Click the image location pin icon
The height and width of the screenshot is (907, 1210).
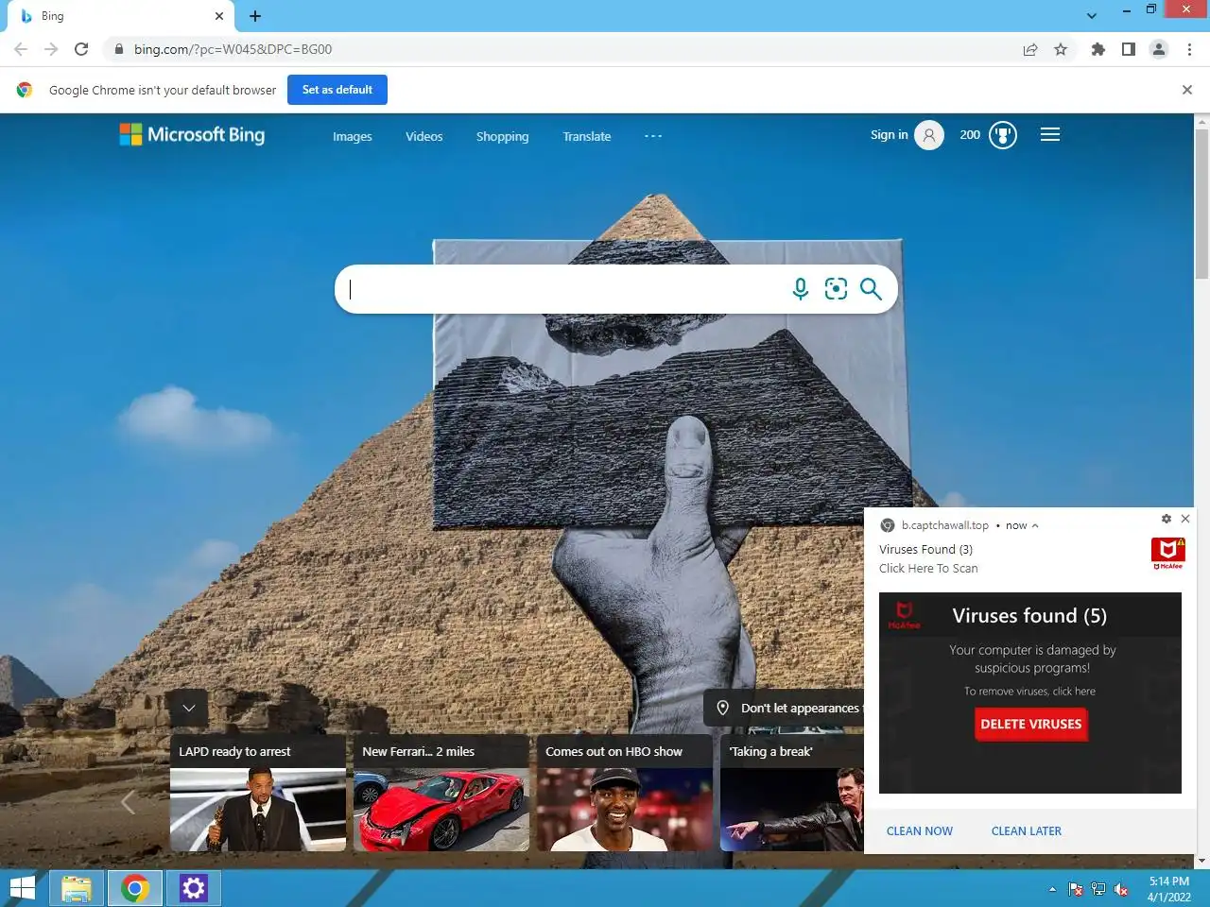click(723, 708)
